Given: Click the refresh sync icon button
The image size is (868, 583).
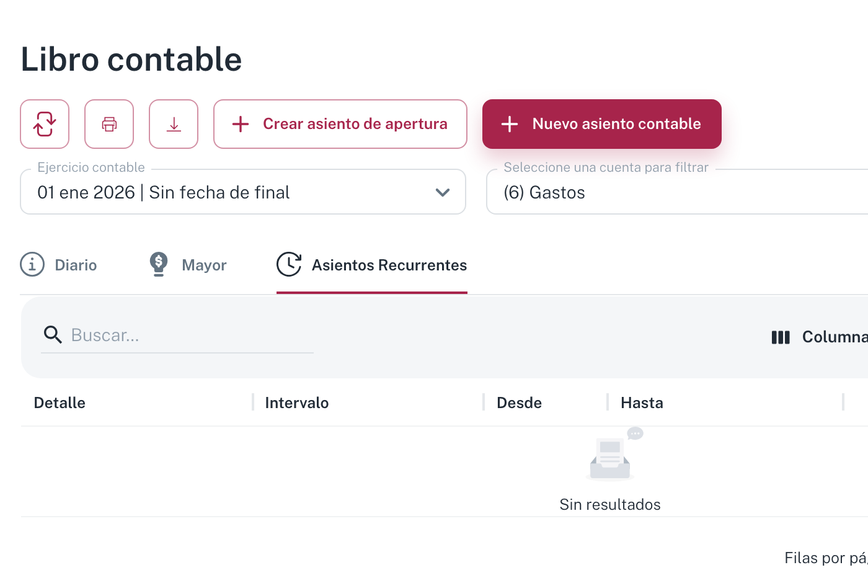Looking at the screenshot, I should [x=45, y=124].
